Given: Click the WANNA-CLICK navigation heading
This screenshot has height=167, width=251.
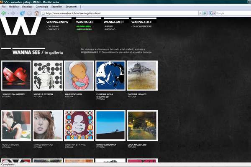Looking at the screenshot, I should click(x=141, y=22).
